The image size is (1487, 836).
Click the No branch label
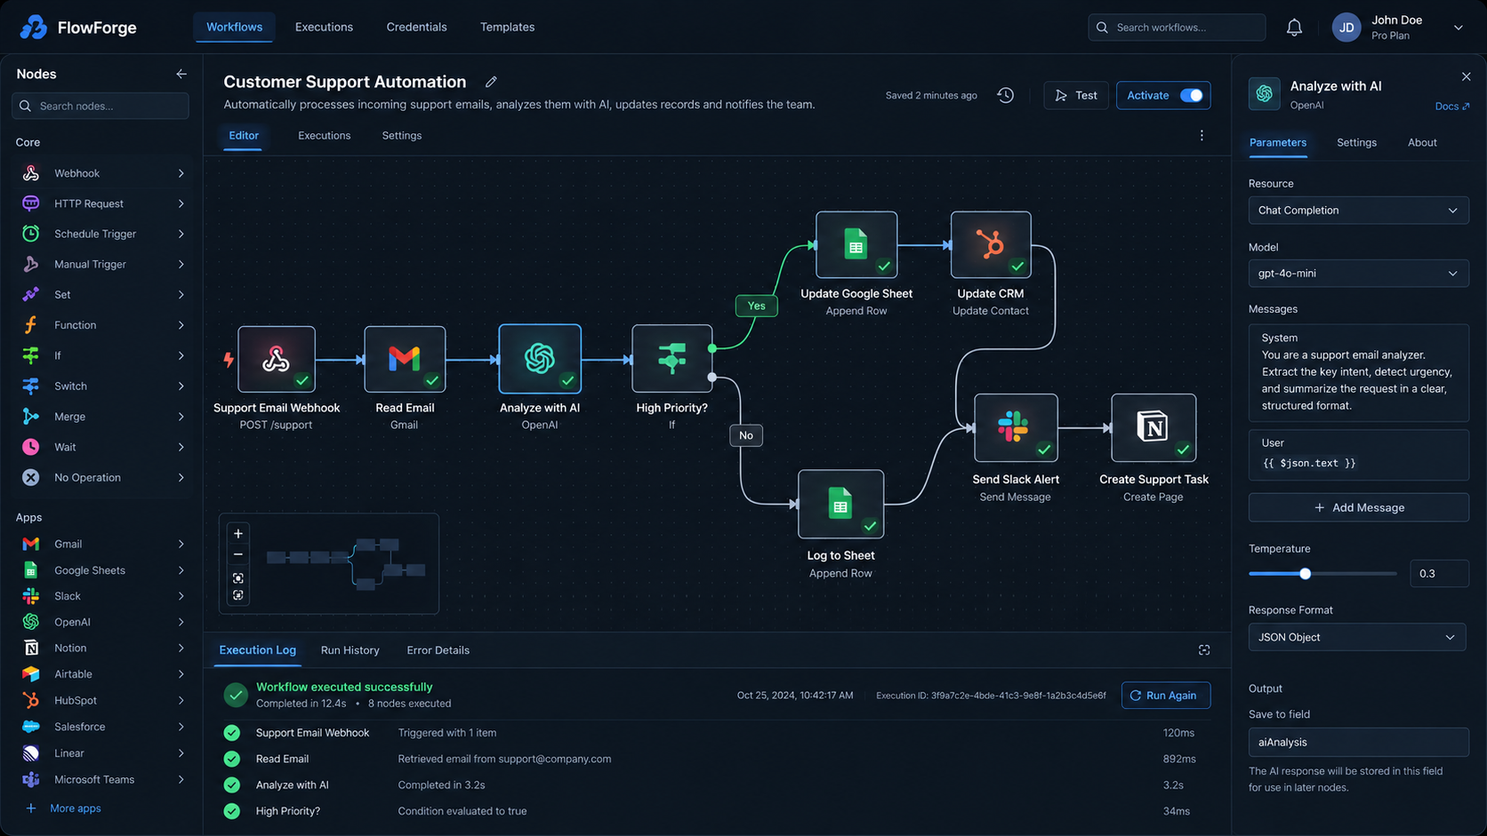(745, 435)
